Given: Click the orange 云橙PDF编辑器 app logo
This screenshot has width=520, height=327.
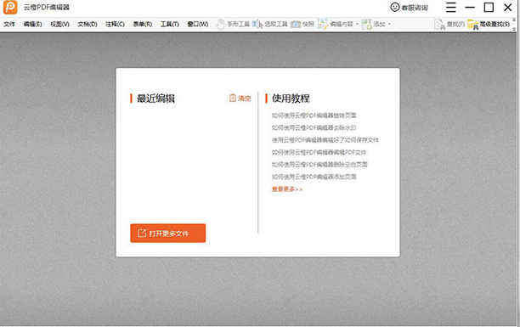Looking at the screenshot, I should 10,8.
